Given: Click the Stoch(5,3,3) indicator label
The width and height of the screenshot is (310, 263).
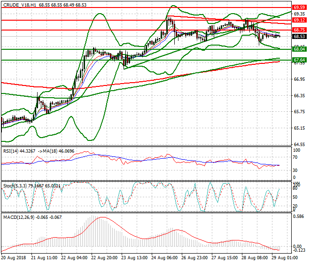Looking at the screenshot, I should tap(15, 186).
